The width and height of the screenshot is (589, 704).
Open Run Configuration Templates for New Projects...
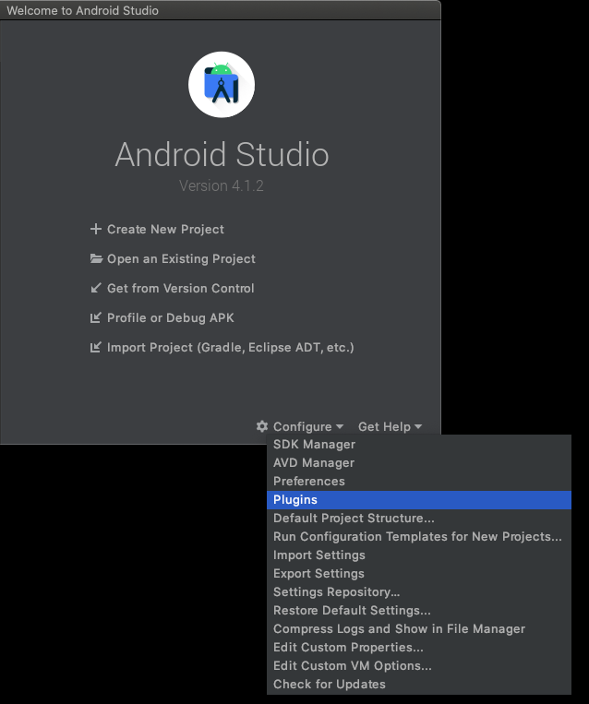click(419, 536)
